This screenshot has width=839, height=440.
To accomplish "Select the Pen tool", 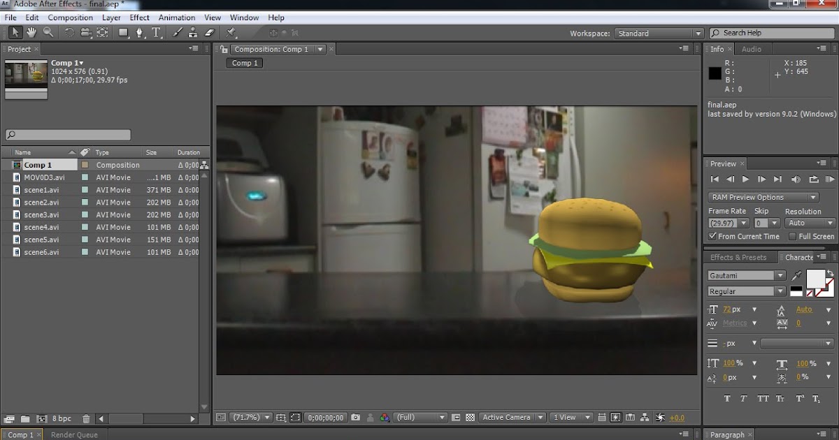I will [140, 32].
